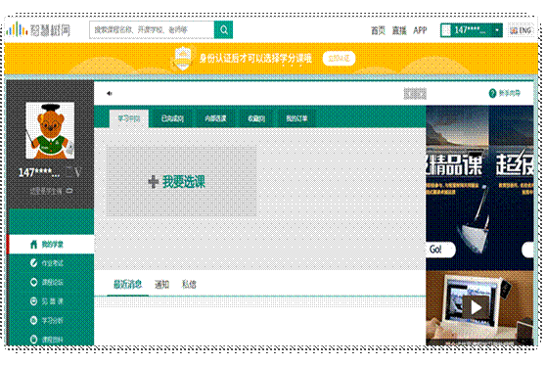Image resolution: width=546 pixels, height=366 pixels.
Task: Click into the course search input field
Action: coord(152,29)
